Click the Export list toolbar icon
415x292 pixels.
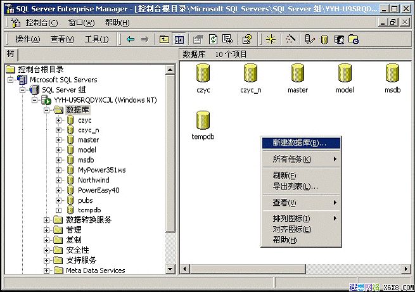(x=227, y=39)
